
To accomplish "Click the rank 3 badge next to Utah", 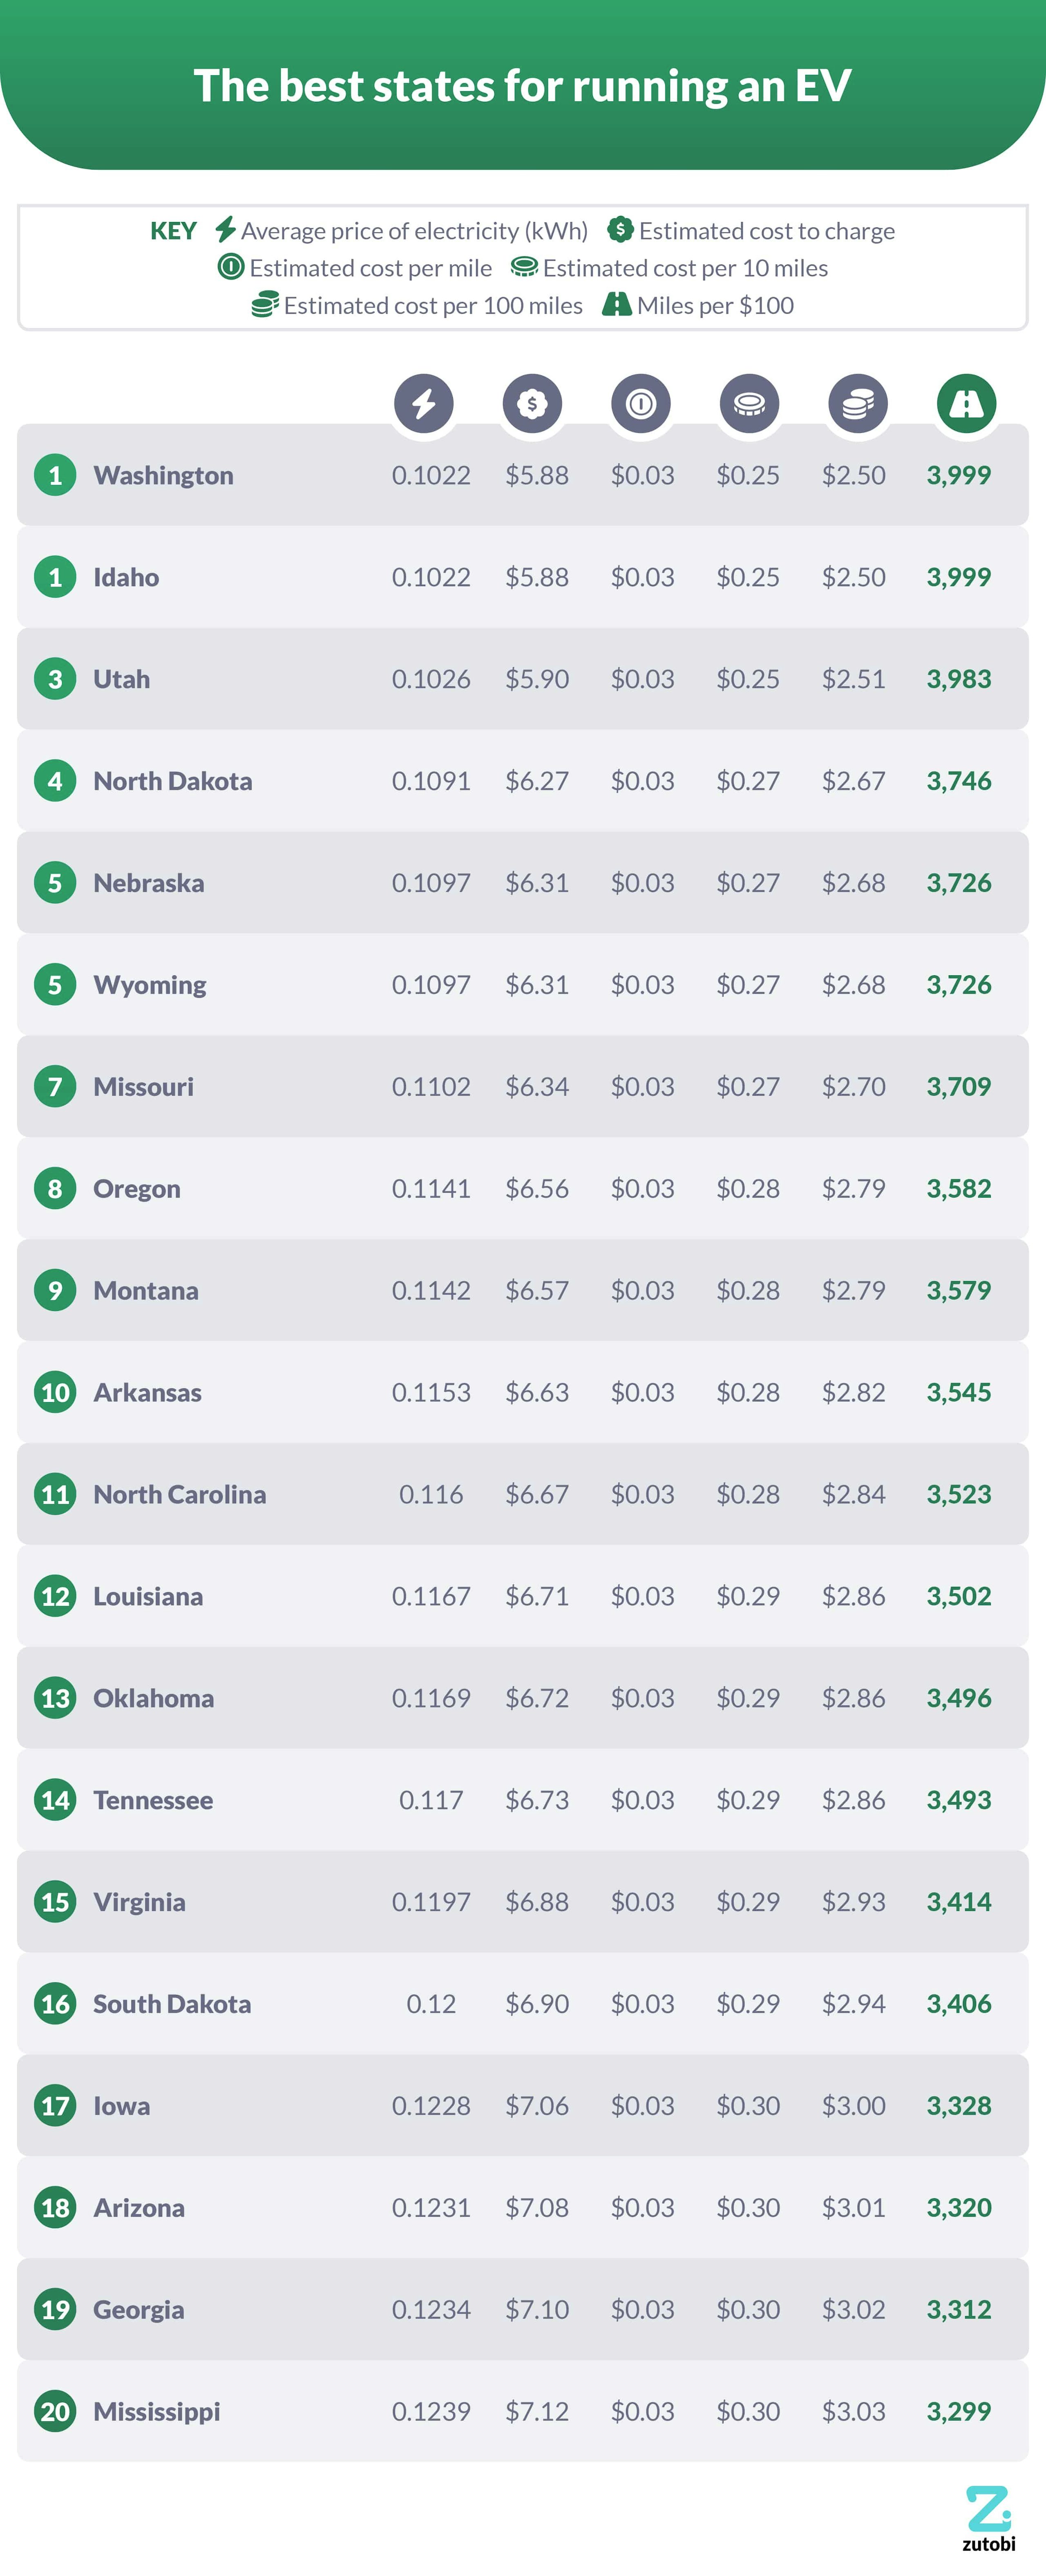I will 55,679.
